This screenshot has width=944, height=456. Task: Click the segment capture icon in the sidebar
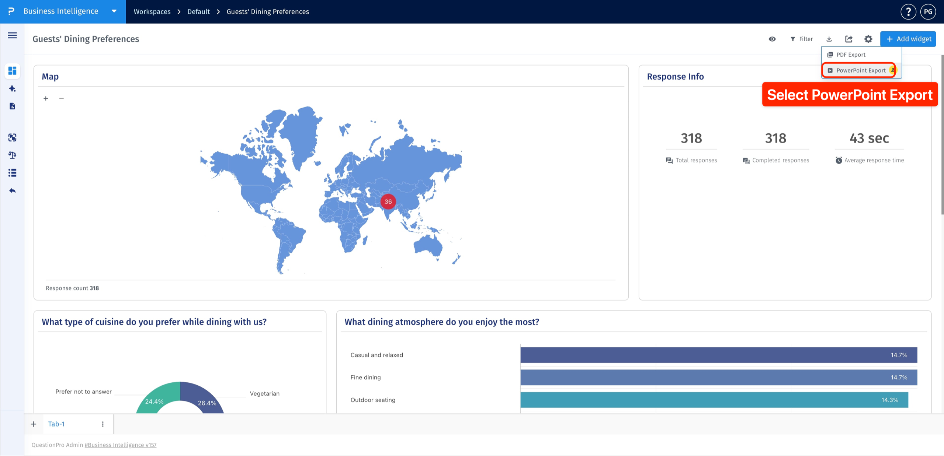[x=12, y=137]
